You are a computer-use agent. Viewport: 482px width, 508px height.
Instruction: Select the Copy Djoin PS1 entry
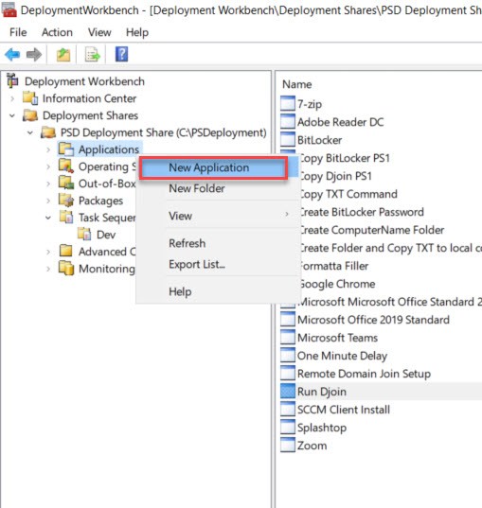(335, 176)
